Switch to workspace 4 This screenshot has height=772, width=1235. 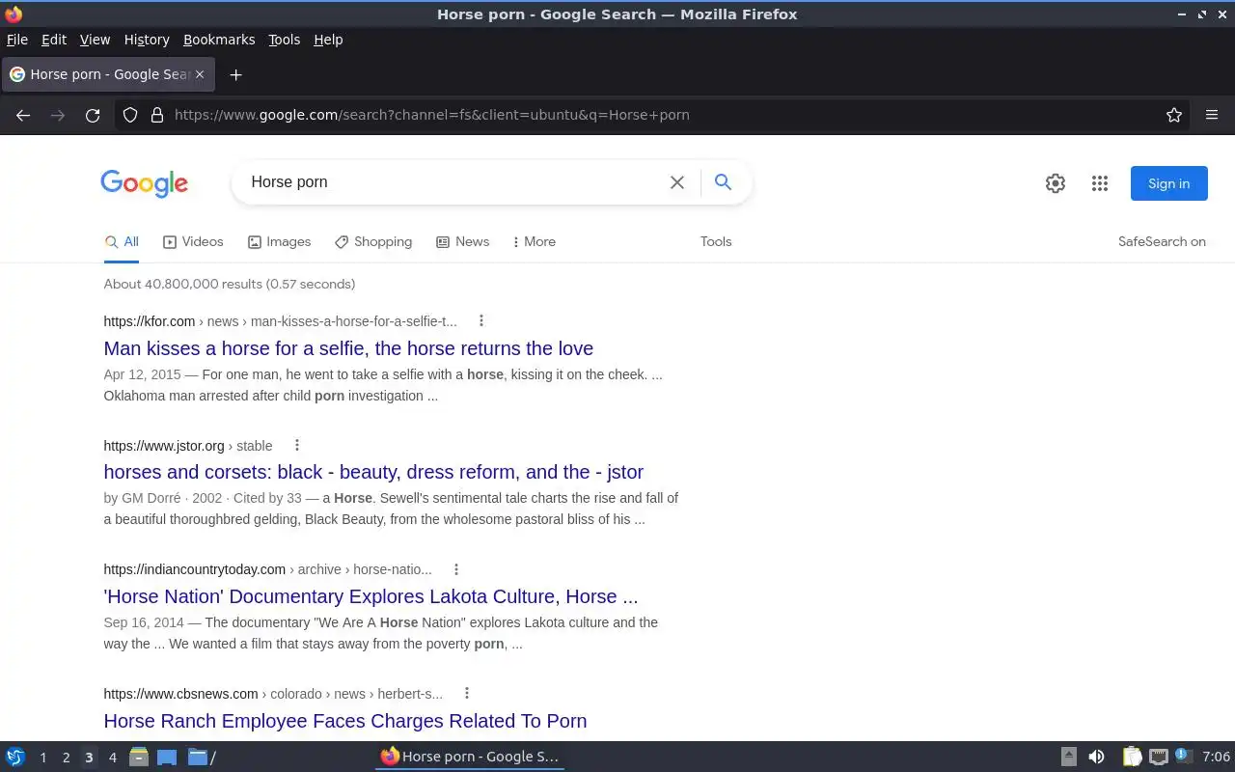pos(112,758)
